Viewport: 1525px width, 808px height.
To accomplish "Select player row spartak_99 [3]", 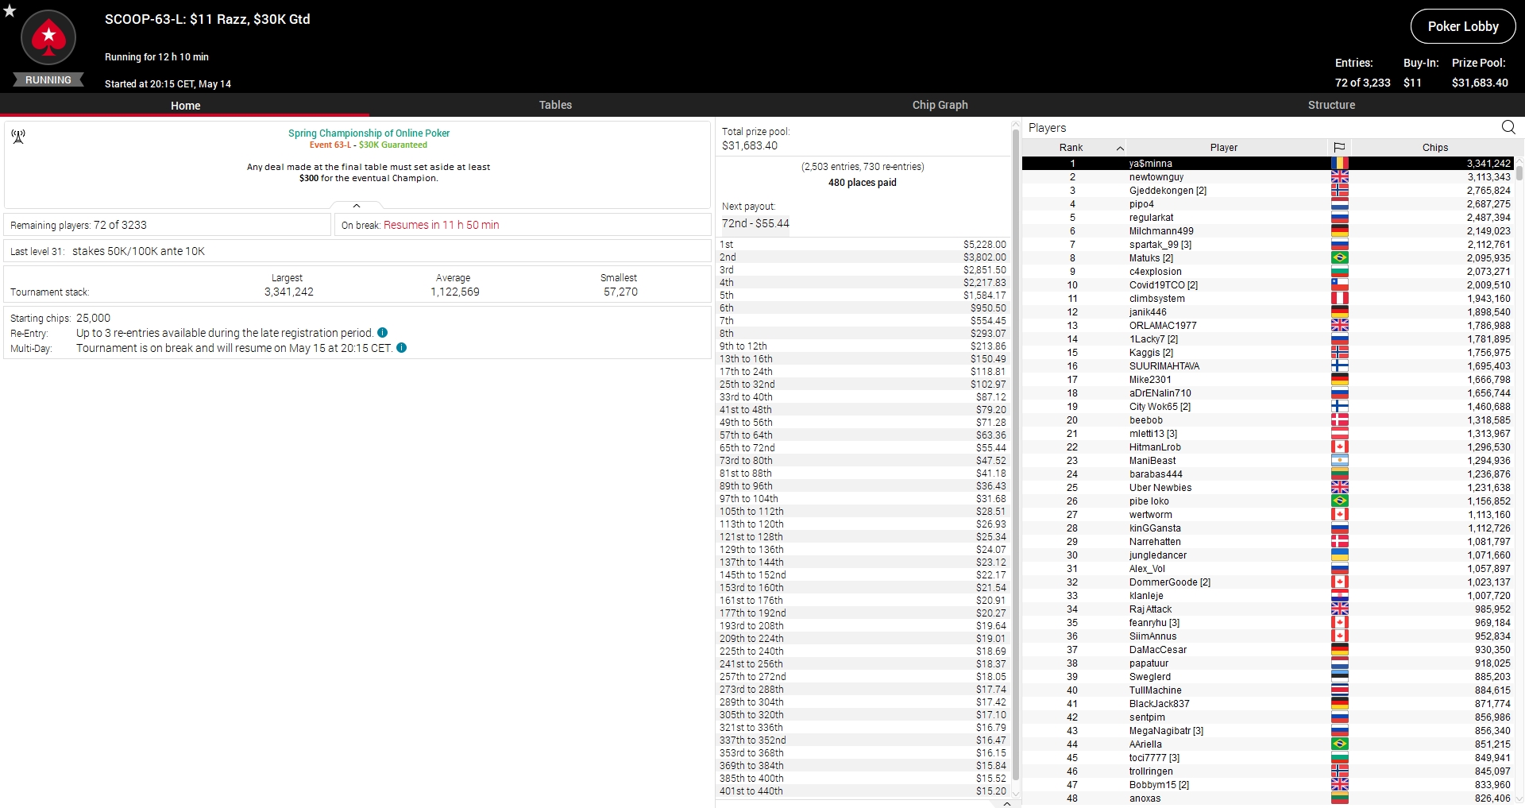I will [1268, 245].
